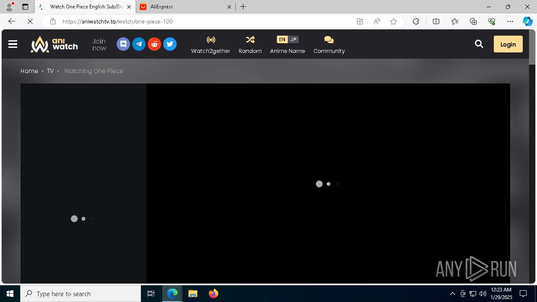Click the AniWatch logo
Image resolution: width=537 pixels, height=302 pixels.
click(x=54, y=44)
